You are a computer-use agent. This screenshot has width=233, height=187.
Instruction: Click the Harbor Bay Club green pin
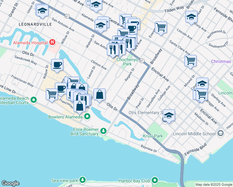[155, 180]
